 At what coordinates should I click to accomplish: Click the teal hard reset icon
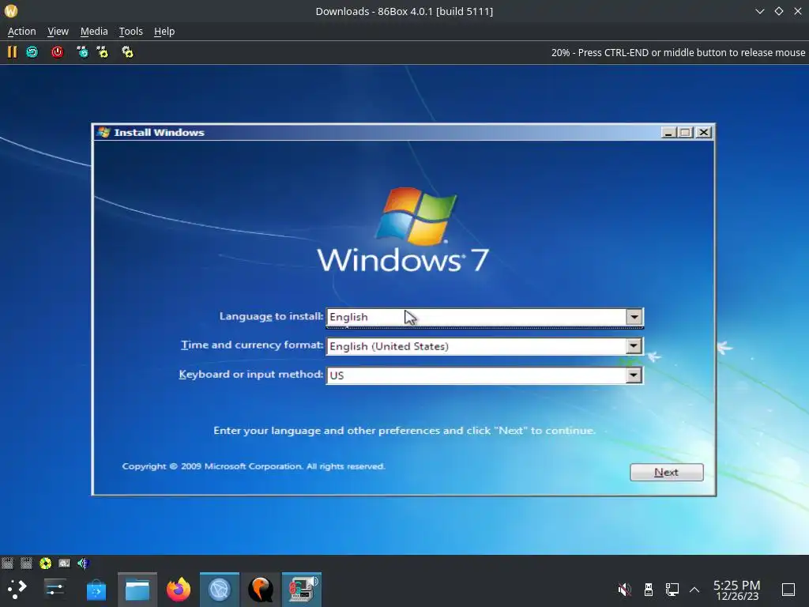pos(32,52)
